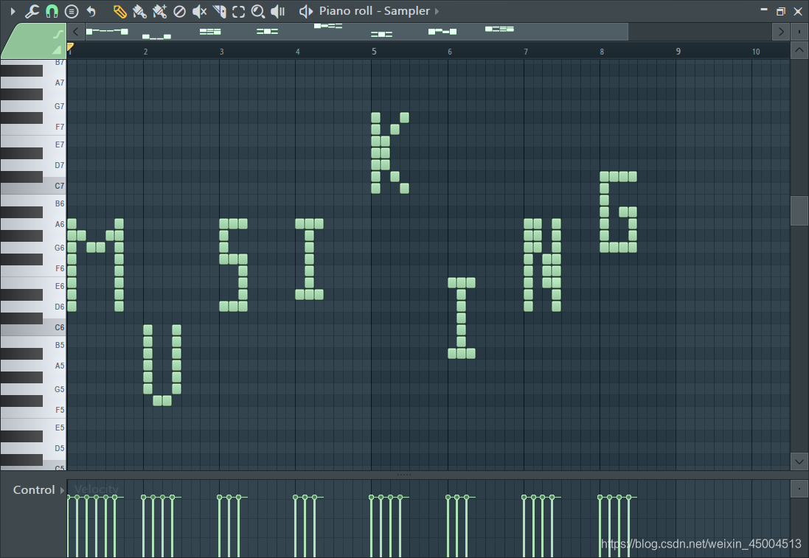Click the next arrow on pattern preview strip

click(782, 31)
